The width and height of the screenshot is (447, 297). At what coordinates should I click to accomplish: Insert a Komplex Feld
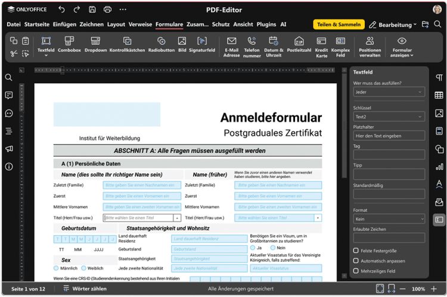(x=340, y=47)
